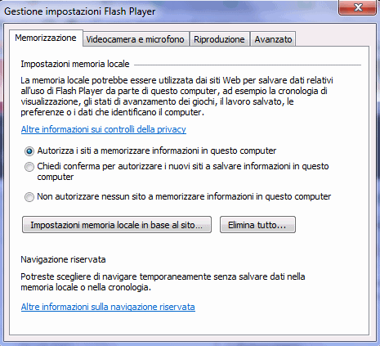The width and height of the screenshot is (380, 346).
Task: Click the Potreste scegliere di navigare paragraph
Action: click(163, 282)
